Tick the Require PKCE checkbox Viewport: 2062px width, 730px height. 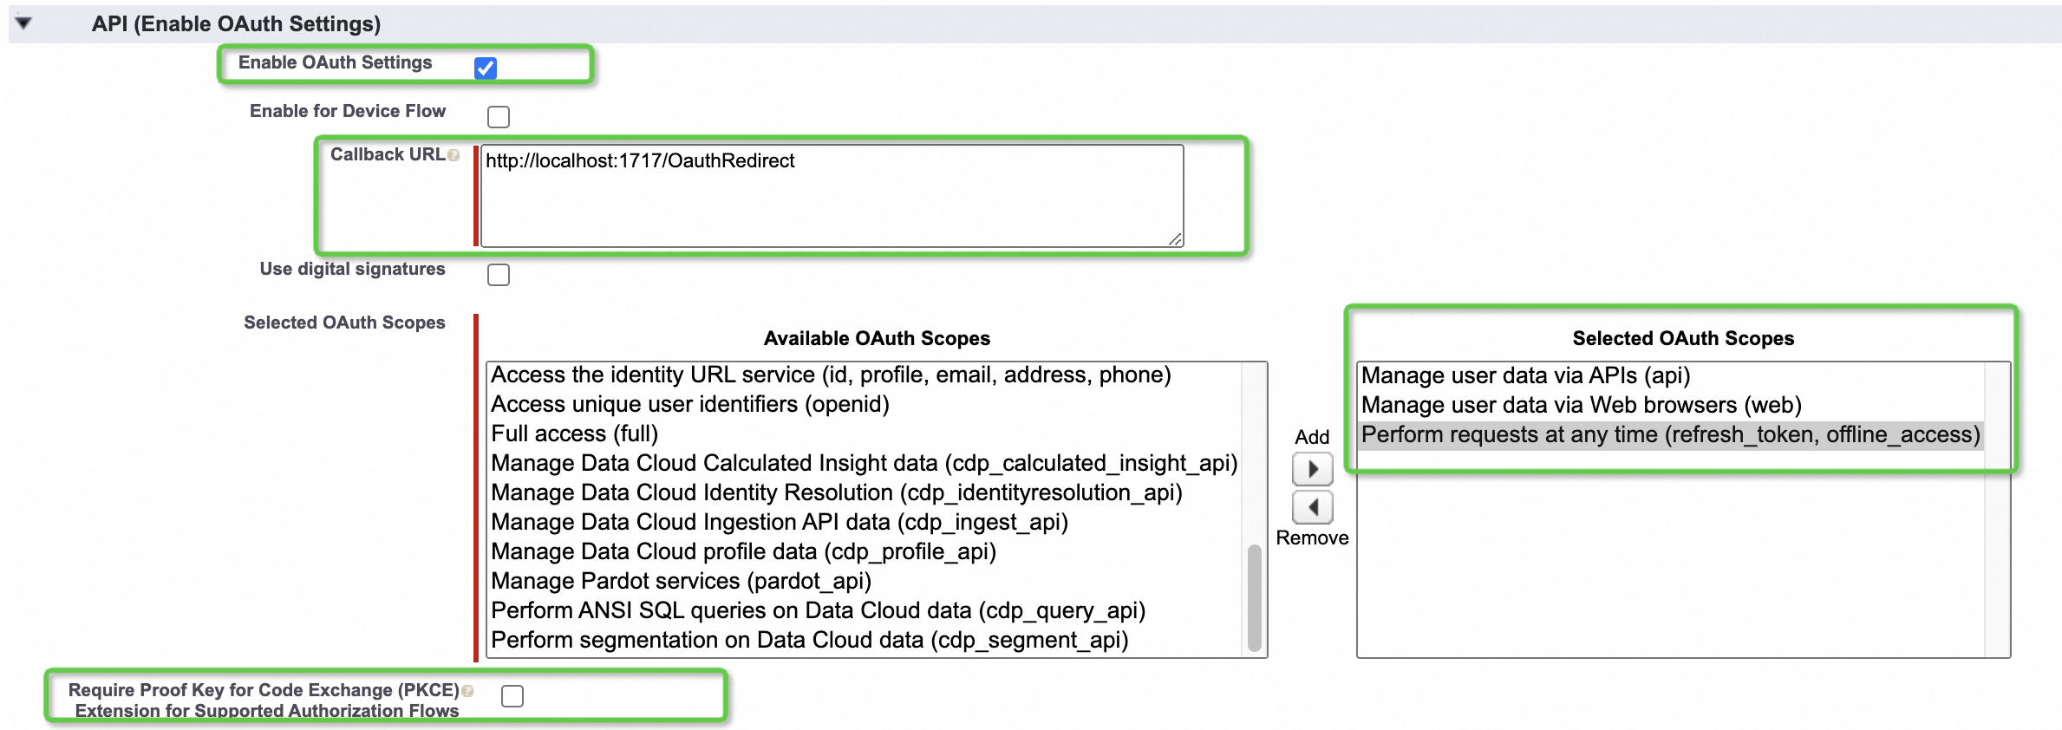(x=512, y=695)
